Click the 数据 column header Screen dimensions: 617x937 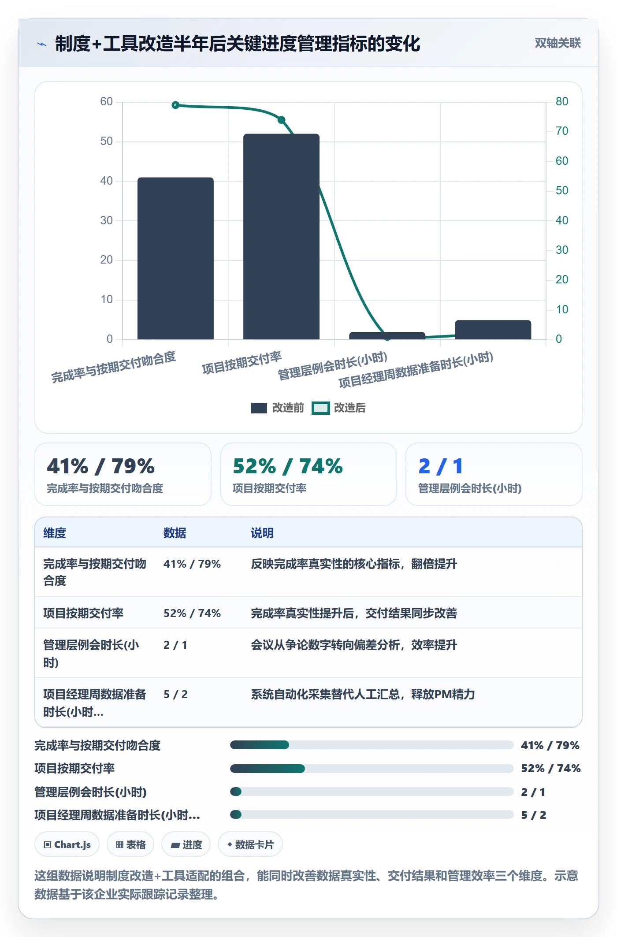tap(175, 533)
